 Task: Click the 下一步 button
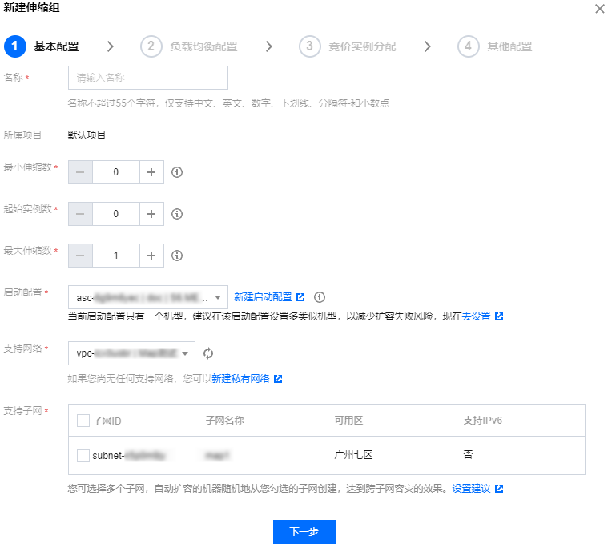[304, 532]
